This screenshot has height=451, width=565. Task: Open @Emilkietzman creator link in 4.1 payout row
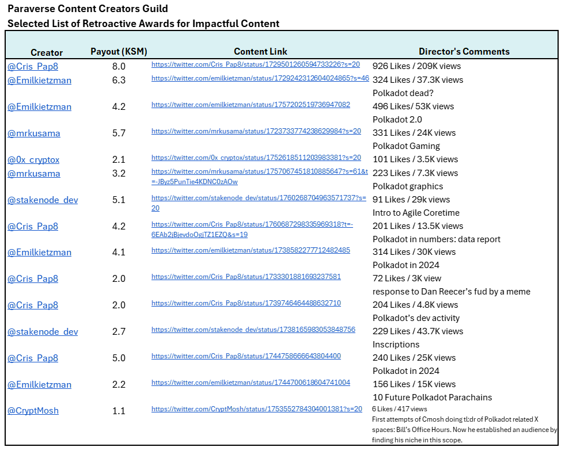(x=40, y=253)
